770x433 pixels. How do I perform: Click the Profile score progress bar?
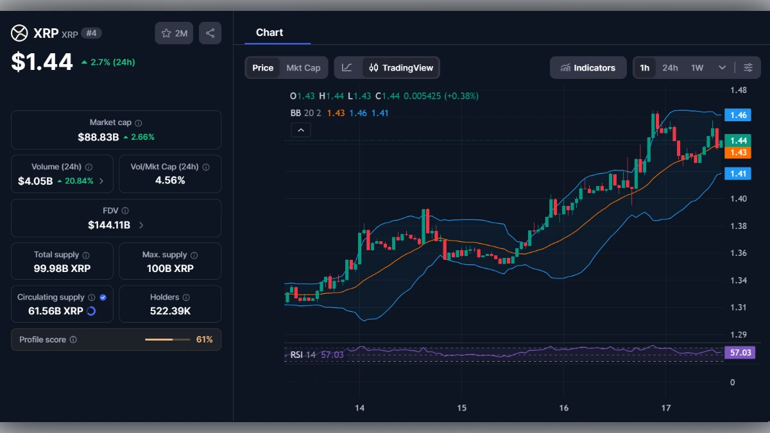pyautogui.click(x=168, y=339)
